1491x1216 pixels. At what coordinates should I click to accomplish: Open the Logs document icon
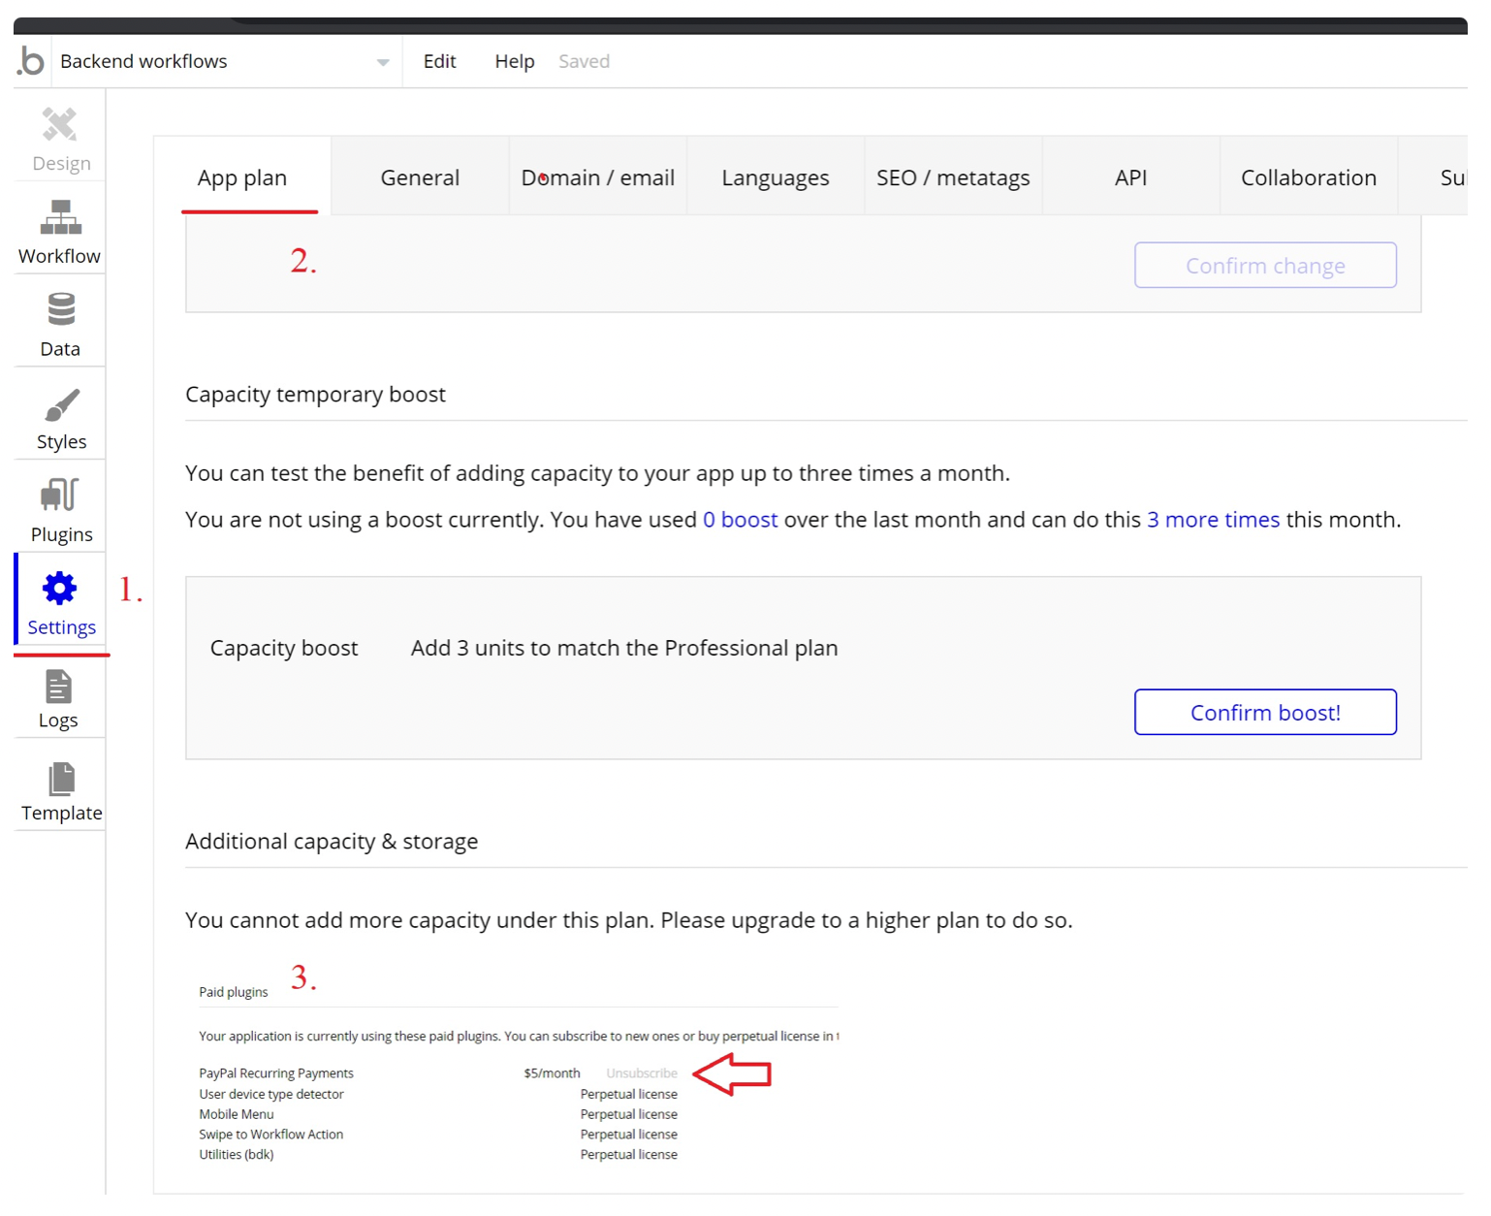pyautogui.click(x=59, y=687)
